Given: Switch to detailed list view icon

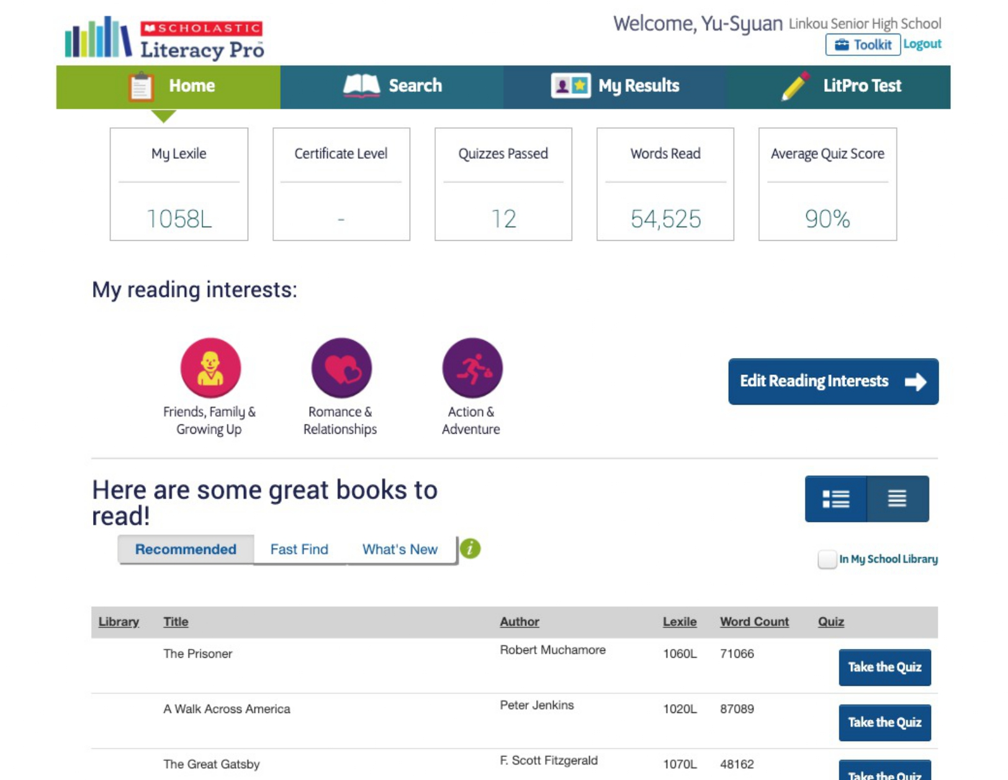Looking at the screenshot, I should (835, 499).
